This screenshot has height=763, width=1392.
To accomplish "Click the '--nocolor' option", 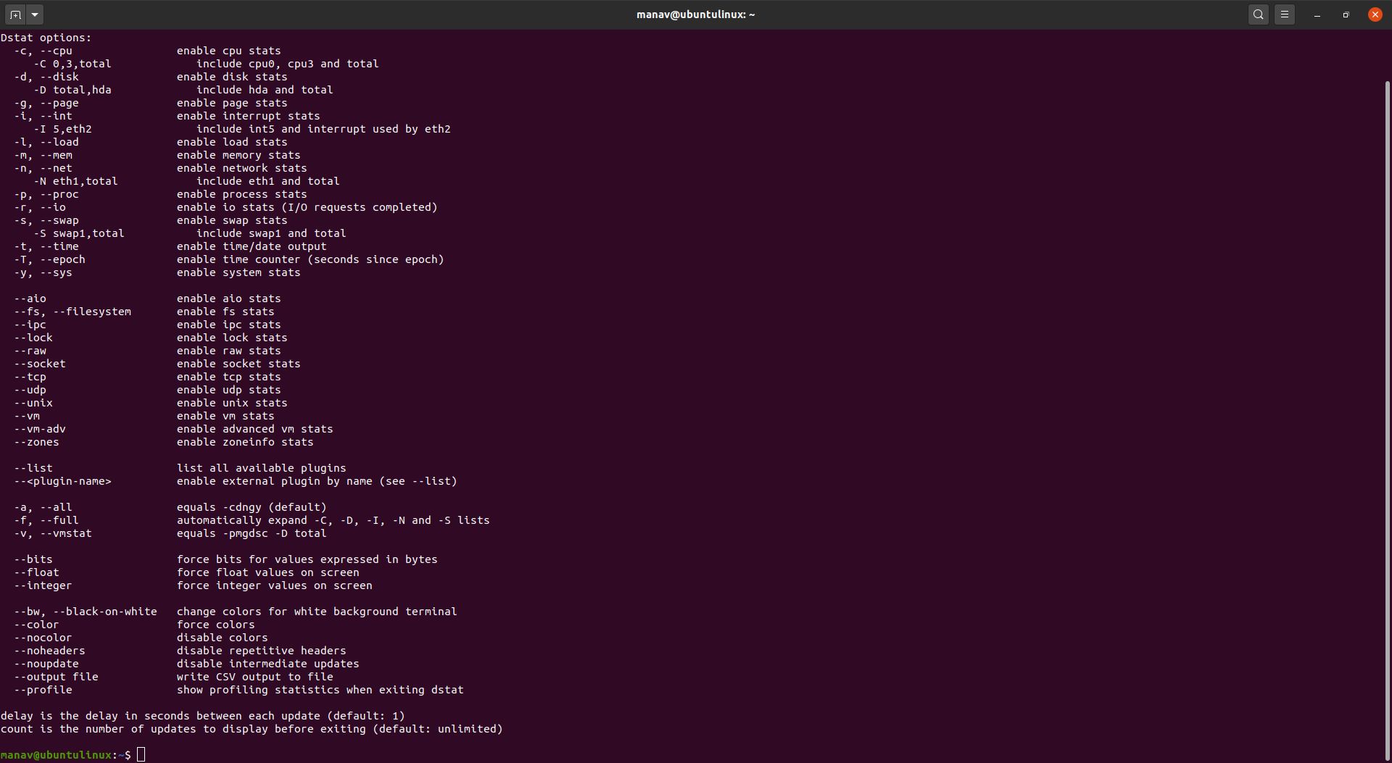I will coord(43,638).
